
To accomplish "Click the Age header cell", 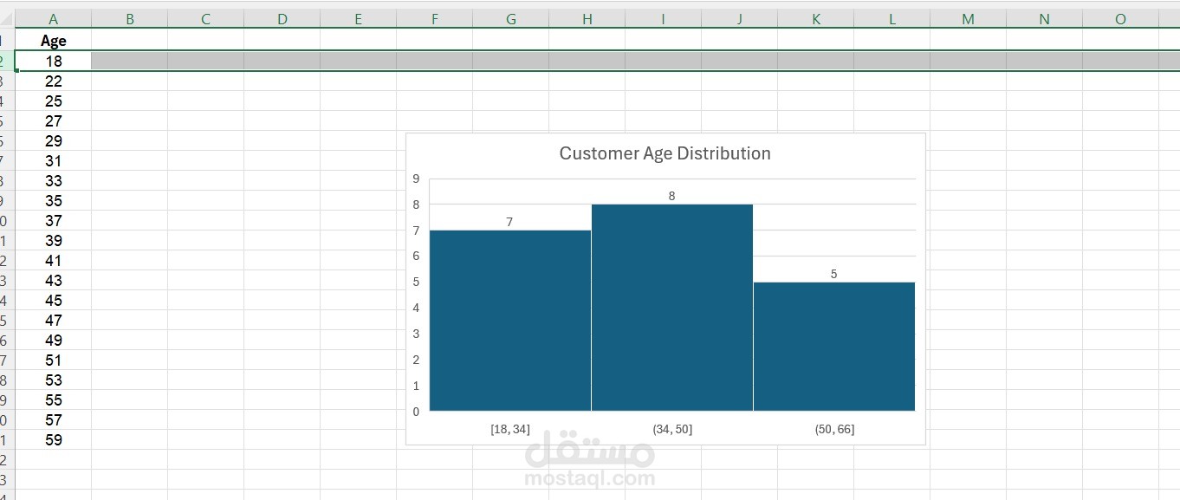I will coord(53,41).
